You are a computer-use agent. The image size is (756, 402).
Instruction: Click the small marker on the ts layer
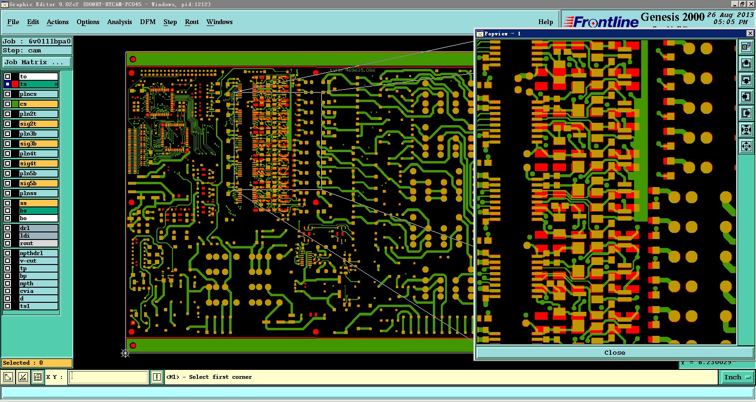coord(56,85)
